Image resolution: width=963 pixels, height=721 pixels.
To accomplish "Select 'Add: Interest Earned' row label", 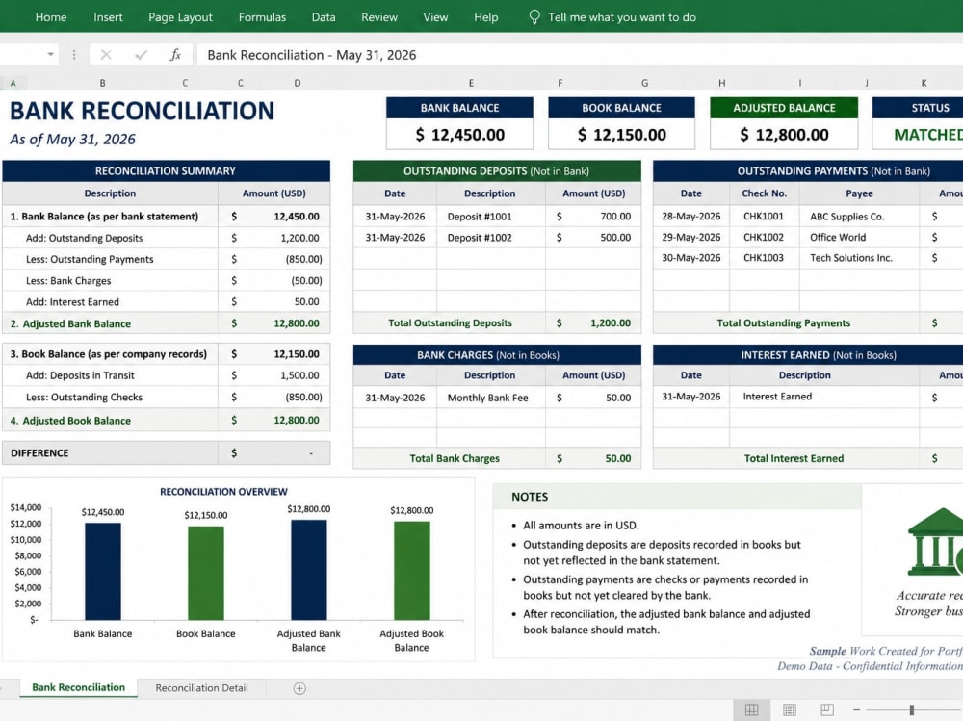I will click(x=72, y=302).
